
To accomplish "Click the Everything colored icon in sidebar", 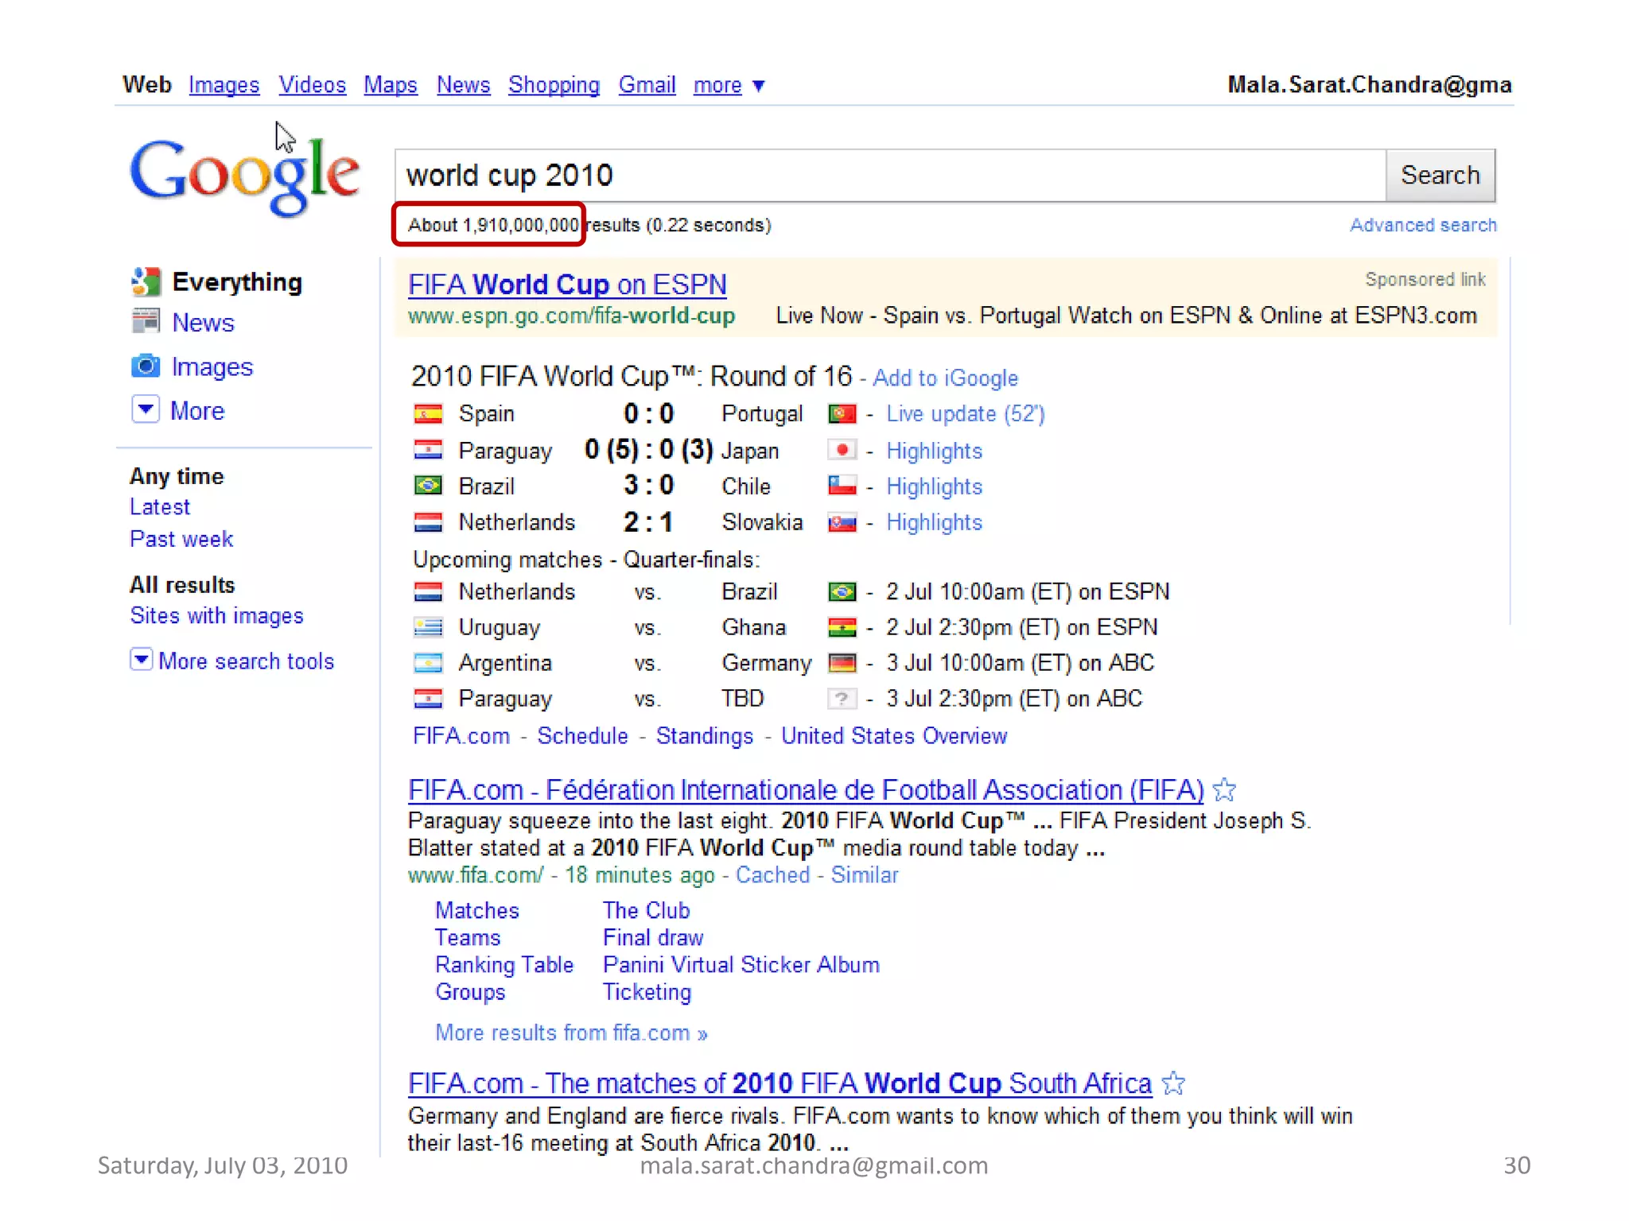I will 146,281.
